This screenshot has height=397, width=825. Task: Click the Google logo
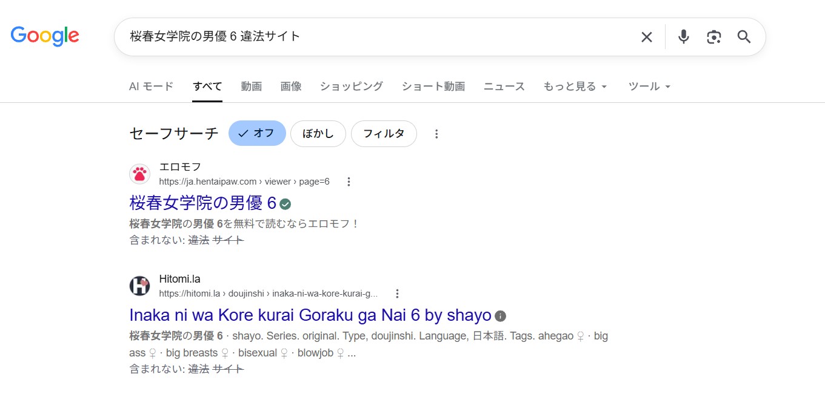(x=45, y=36)
